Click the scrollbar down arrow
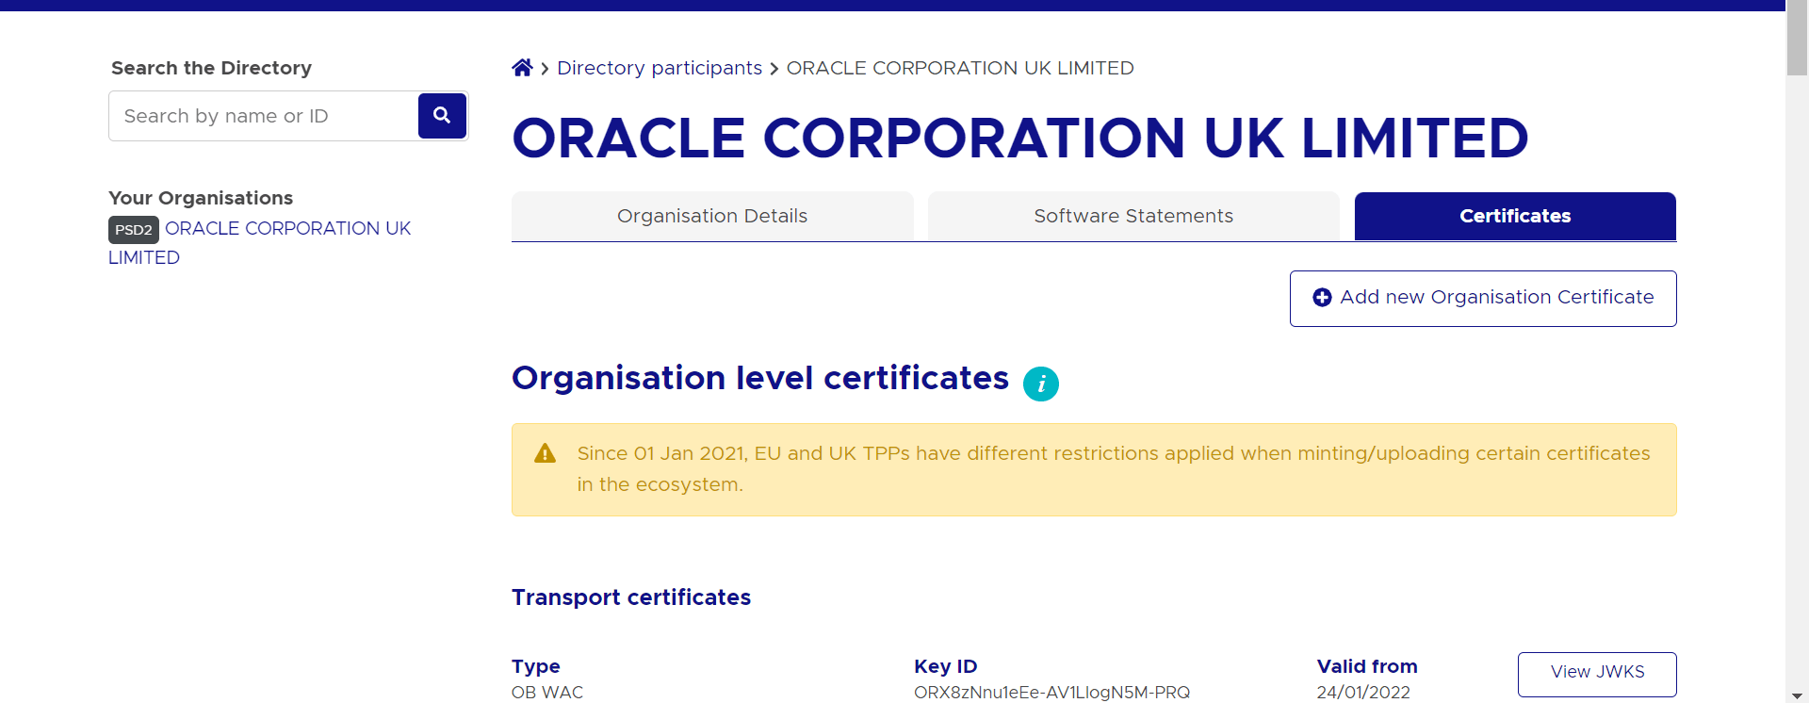Image resolution: width=1809 pixels, height=703 pixels. (x=1797, y=695)
